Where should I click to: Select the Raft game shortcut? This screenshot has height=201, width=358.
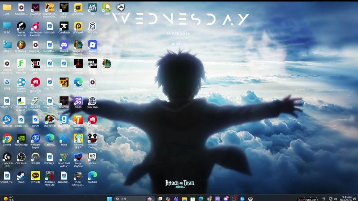click(x=92, y=9)
